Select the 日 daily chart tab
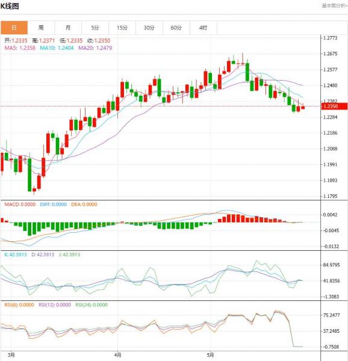This screenshot has width=348, height=361. coord(14,28)
